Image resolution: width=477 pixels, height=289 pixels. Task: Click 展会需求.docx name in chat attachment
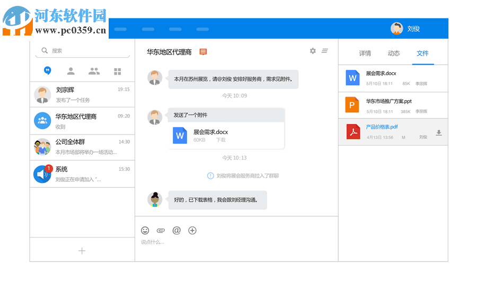click(210, 132)
